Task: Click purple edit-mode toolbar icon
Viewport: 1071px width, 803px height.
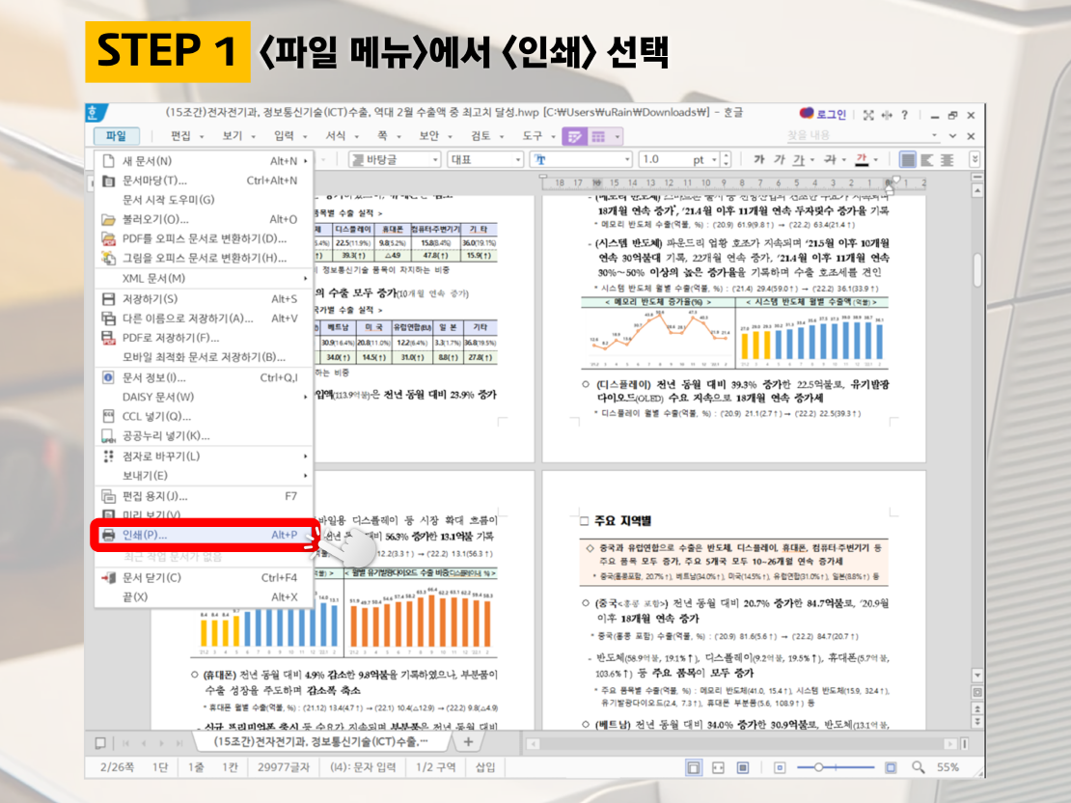Action: click(574, 136)
